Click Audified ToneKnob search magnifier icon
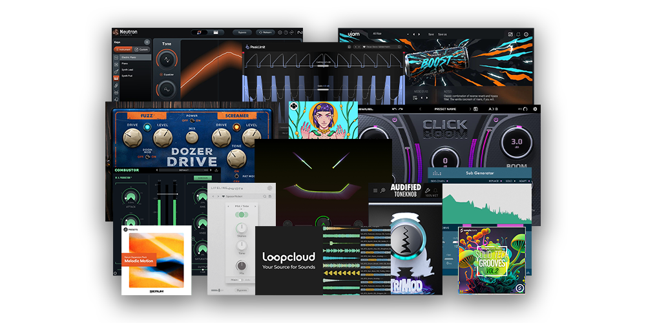The width and height of the screenshot is (646, 323). pos(382,191)
